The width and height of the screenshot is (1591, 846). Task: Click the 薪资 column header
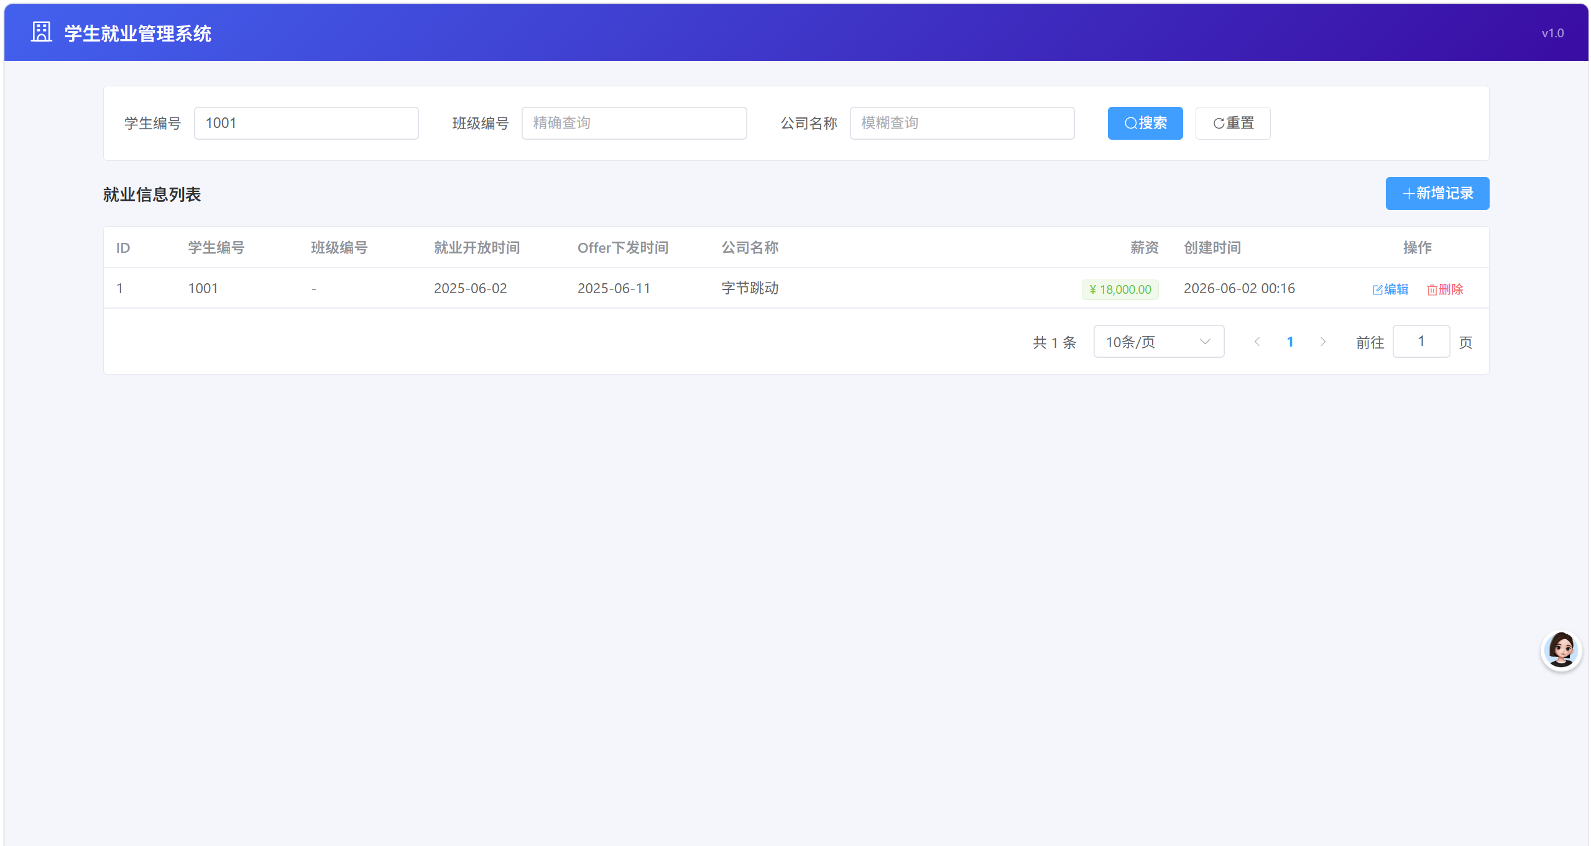1144,248
